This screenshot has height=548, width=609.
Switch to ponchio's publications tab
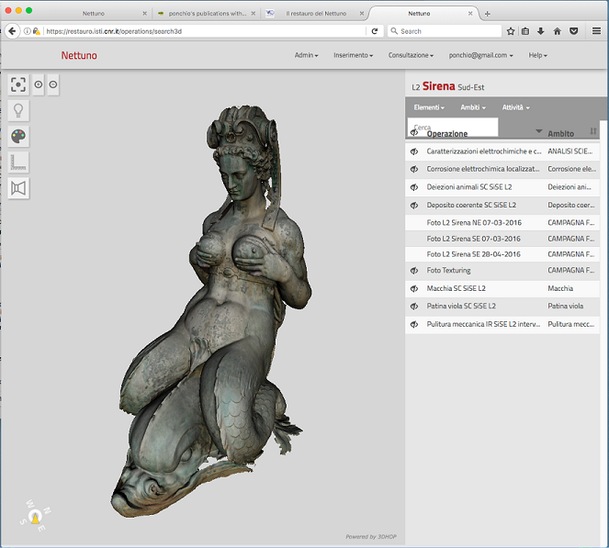208,14
